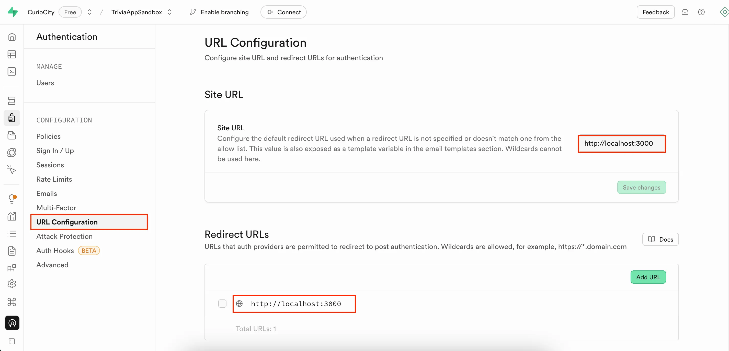Open the notifications inbox icon
The width and height of the screenshot is (729, 351).
[685, 12]
